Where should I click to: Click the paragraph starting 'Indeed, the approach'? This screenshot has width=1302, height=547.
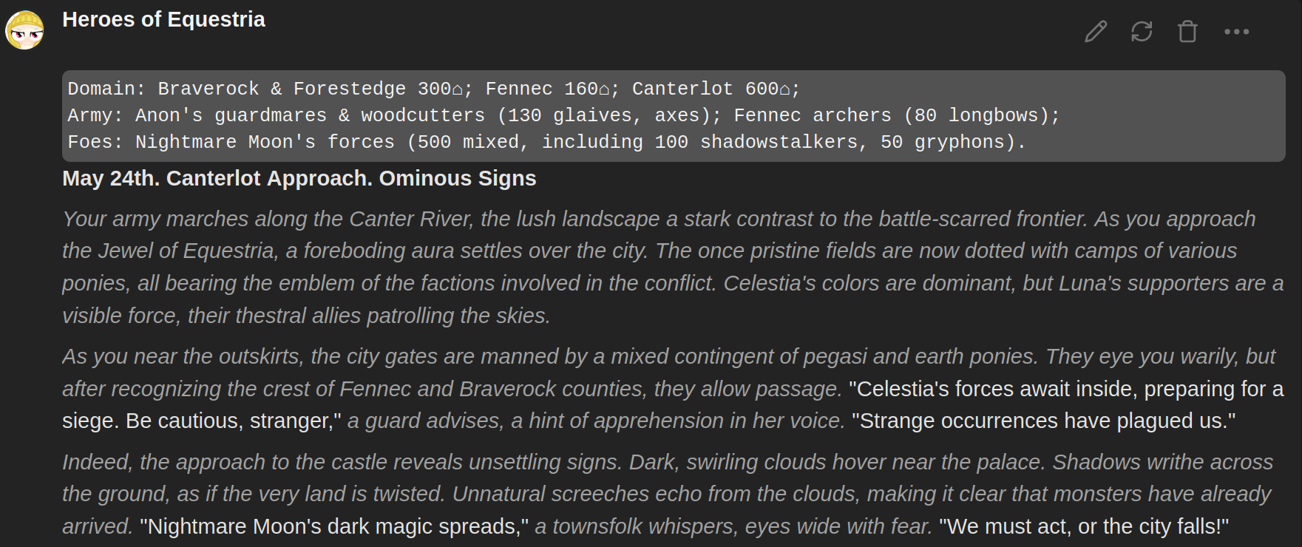click(x=668, y=494)
